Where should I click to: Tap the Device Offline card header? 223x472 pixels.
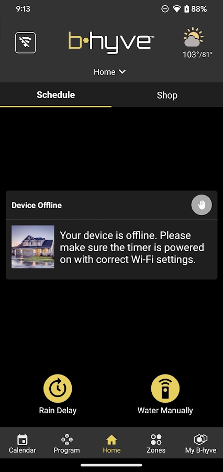(x=111, y=205)
